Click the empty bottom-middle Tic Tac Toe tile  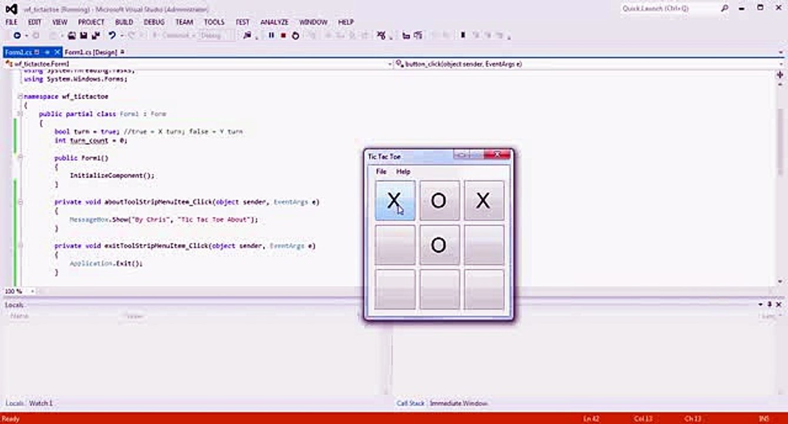pyautogui.click(x=439, y=289)
